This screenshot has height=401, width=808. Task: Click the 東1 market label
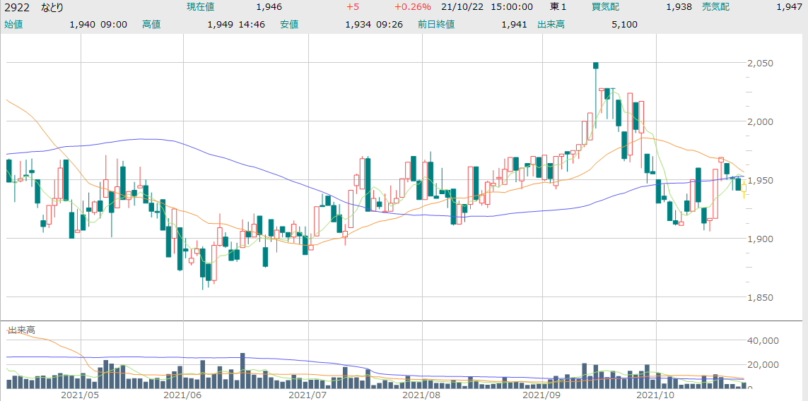click(558, 6)
